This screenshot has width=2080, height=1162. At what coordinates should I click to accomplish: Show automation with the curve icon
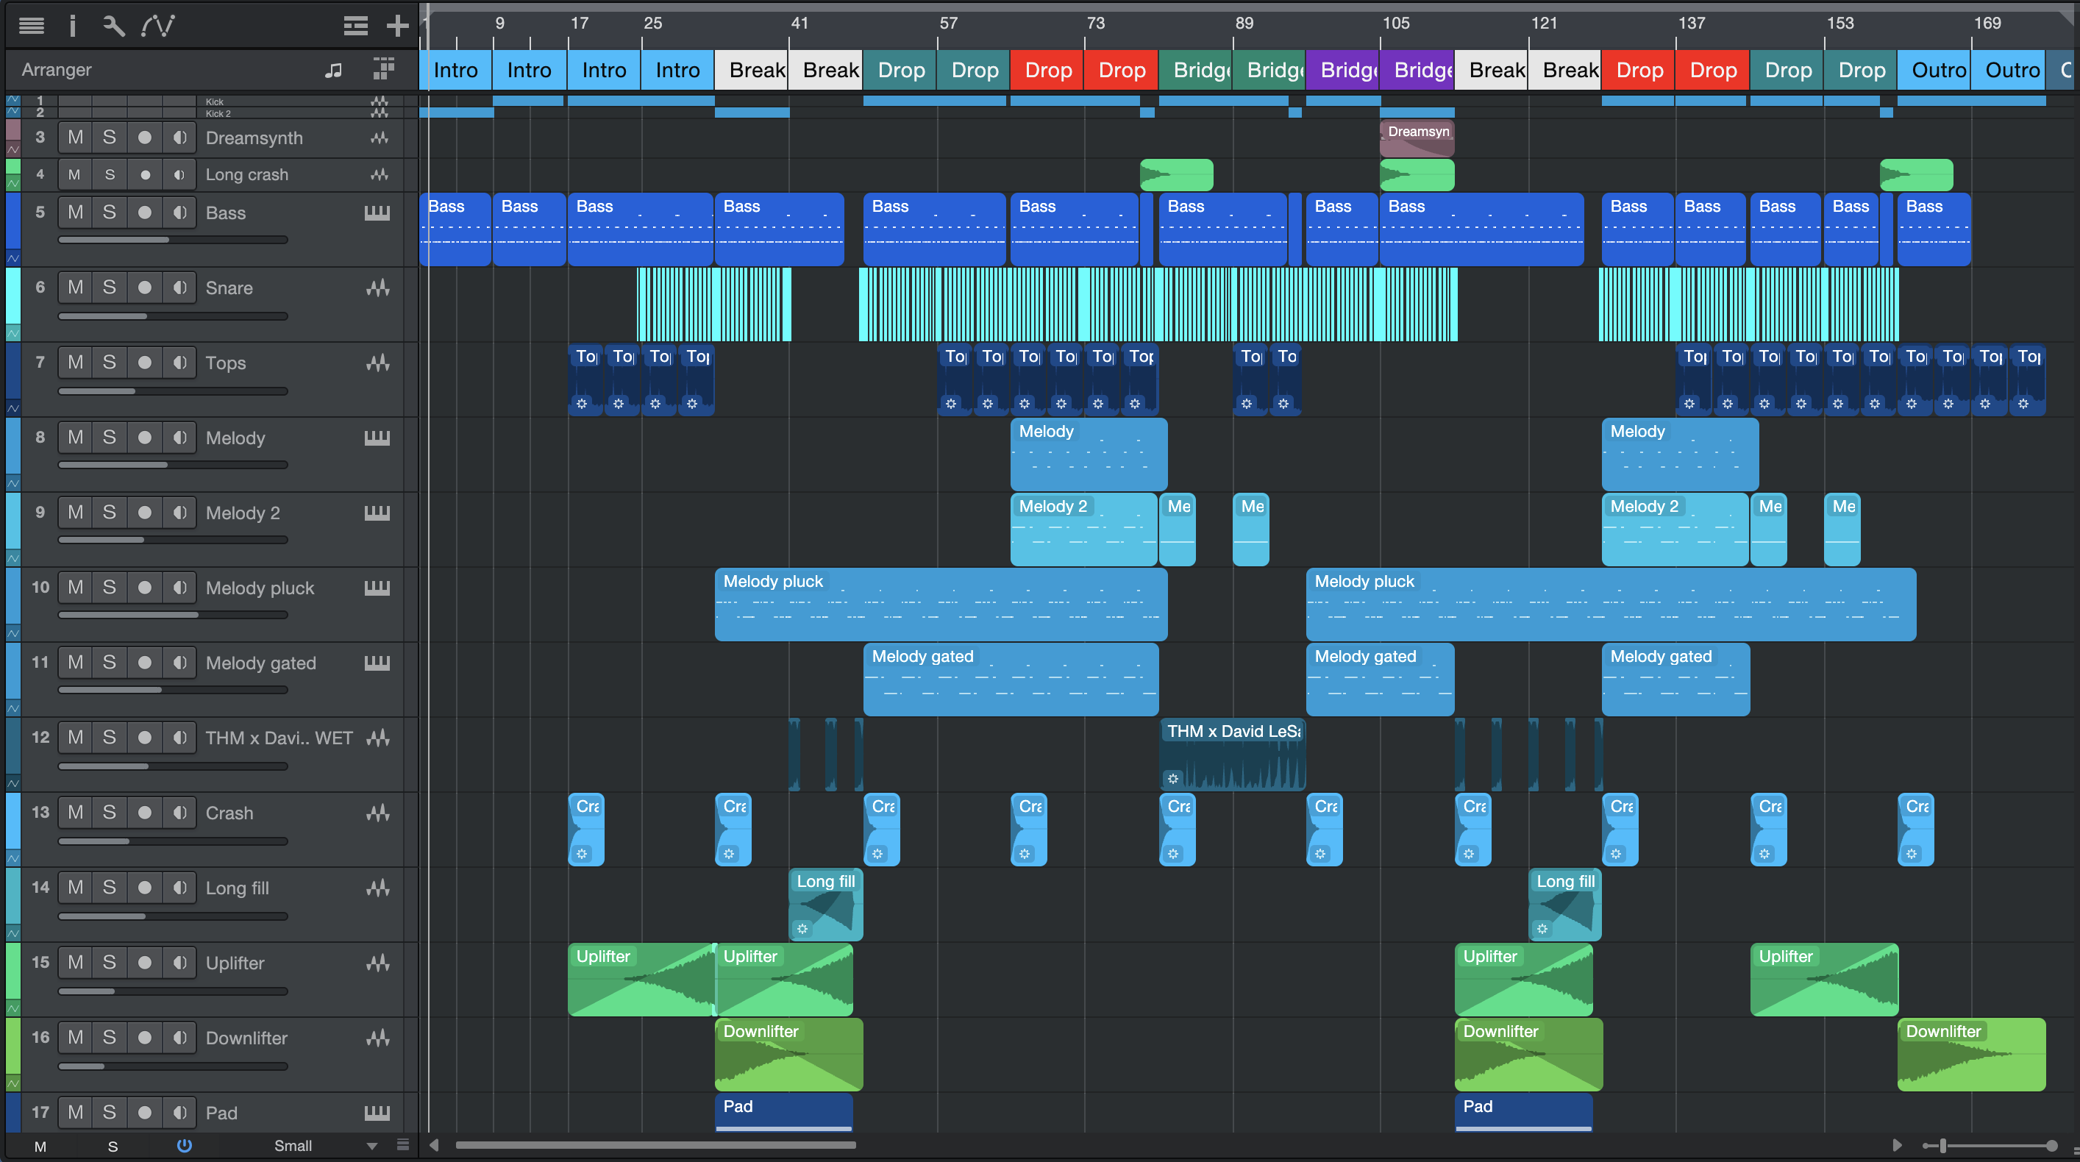pos(157,26)
